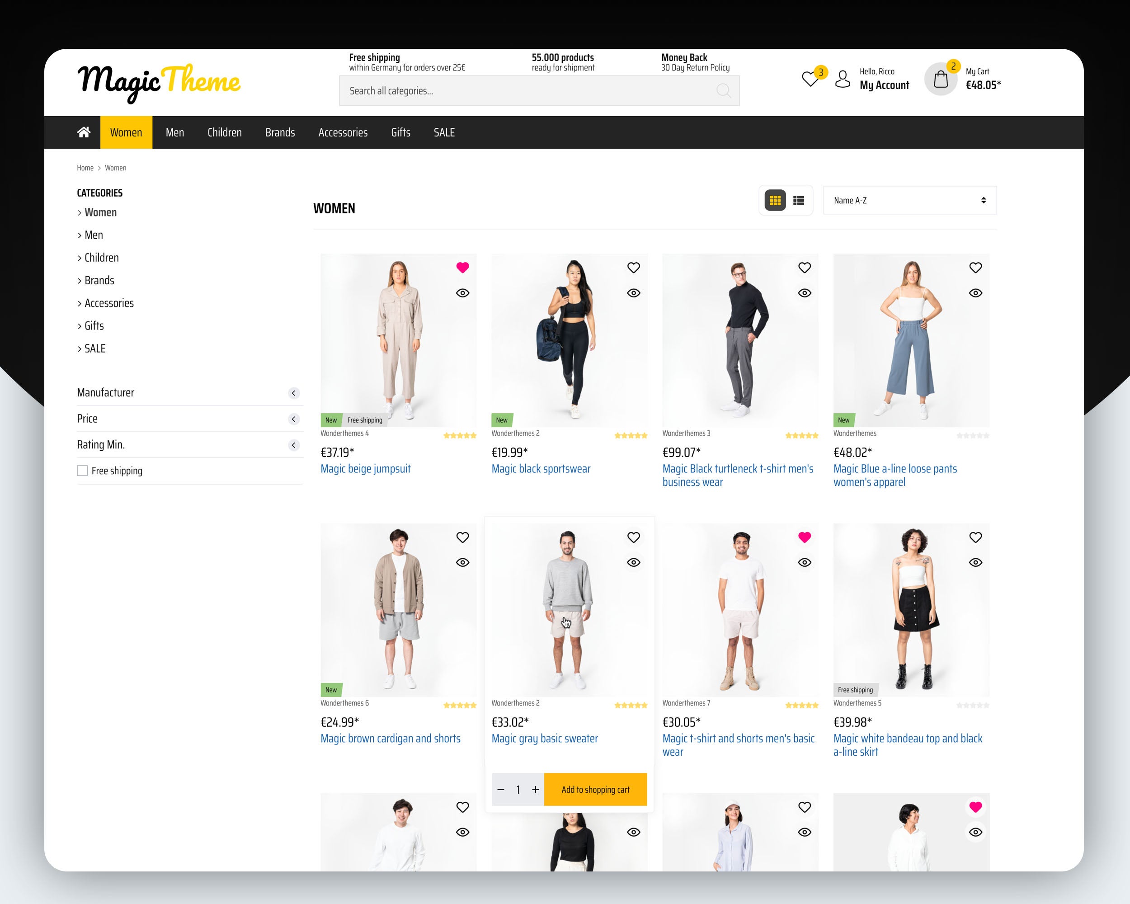Screen dimensions: 1130x904
Task: Click Add to shopping cart button
Action: [x=595, y=789]
